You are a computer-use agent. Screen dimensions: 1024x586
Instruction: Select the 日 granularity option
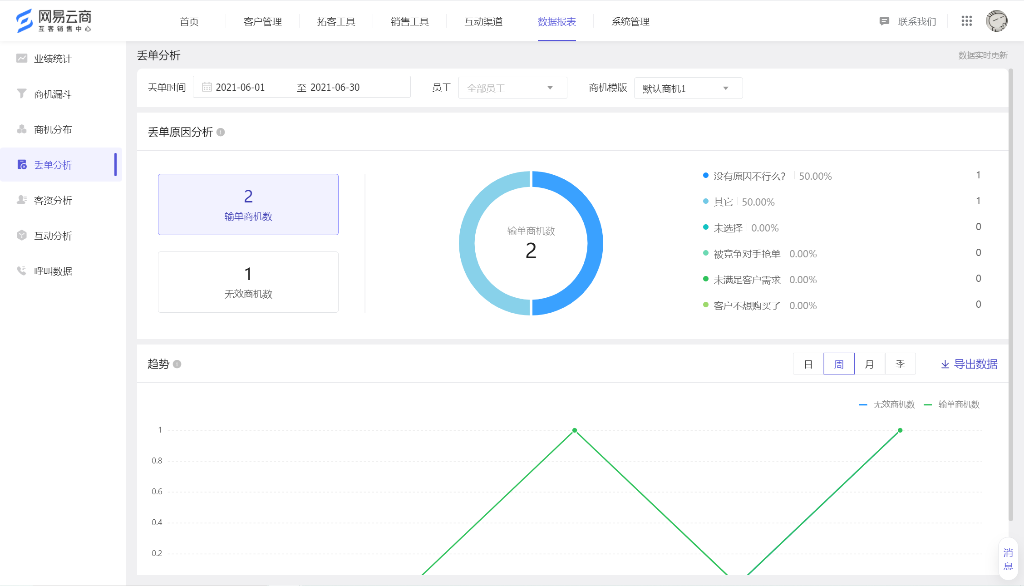(808, 364)
